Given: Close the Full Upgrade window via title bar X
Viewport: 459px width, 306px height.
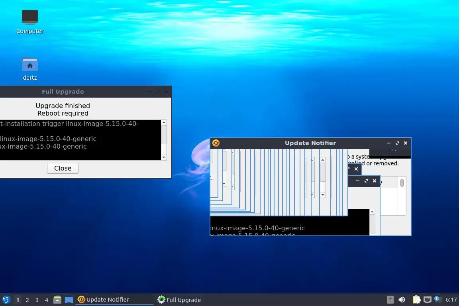Looking at the screenshot, I should [x=166, y=92].
